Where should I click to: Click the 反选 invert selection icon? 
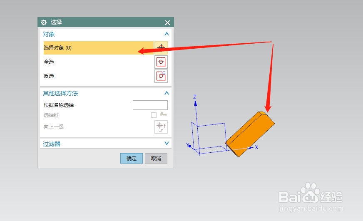pos(161,76)
